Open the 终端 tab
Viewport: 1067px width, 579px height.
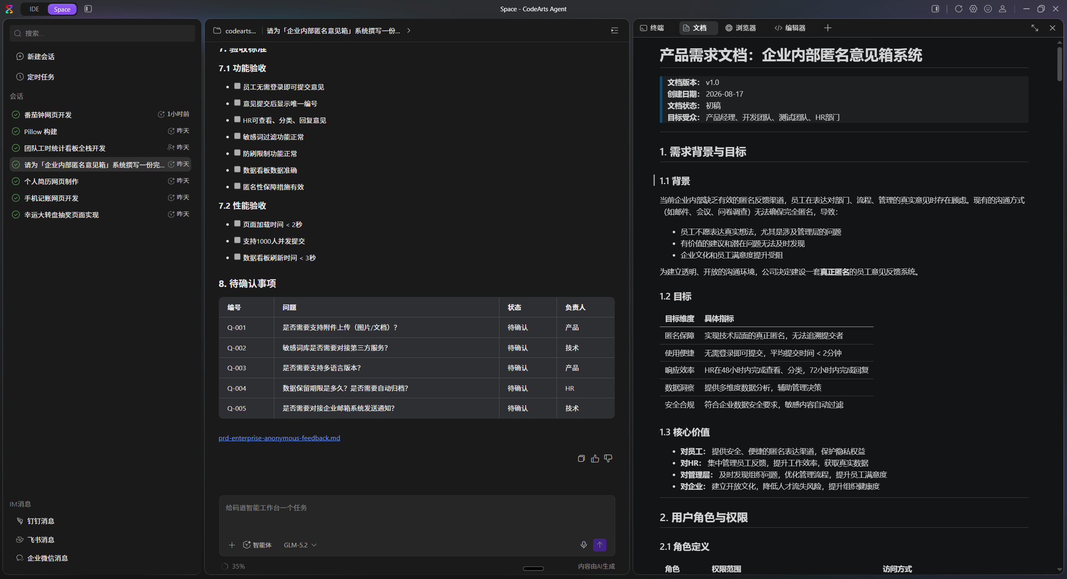[652, 28]
